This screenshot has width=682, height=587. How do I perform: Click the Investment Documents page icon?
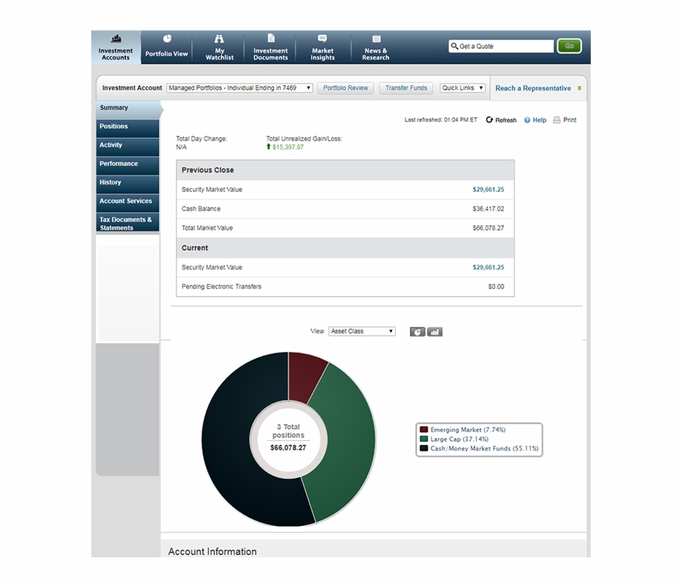pyautogui.click(x=271, y=39)
